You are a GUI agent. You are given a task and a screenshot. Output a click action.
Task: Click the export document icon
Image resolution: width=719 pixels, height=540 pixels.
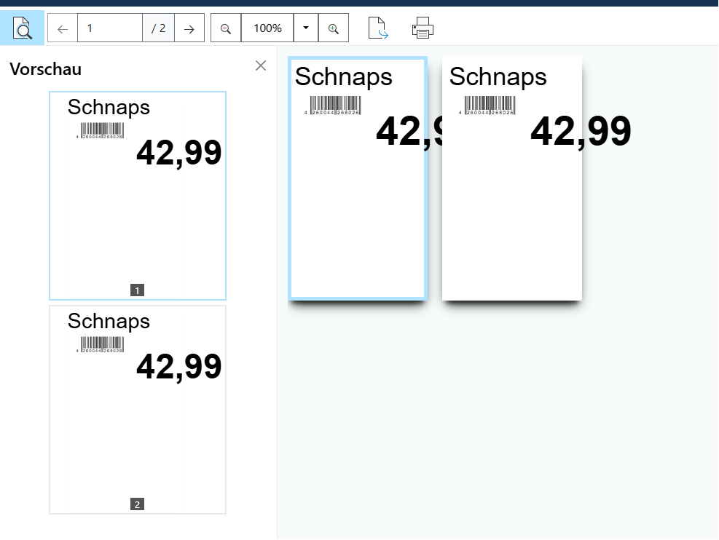[378, 28]
